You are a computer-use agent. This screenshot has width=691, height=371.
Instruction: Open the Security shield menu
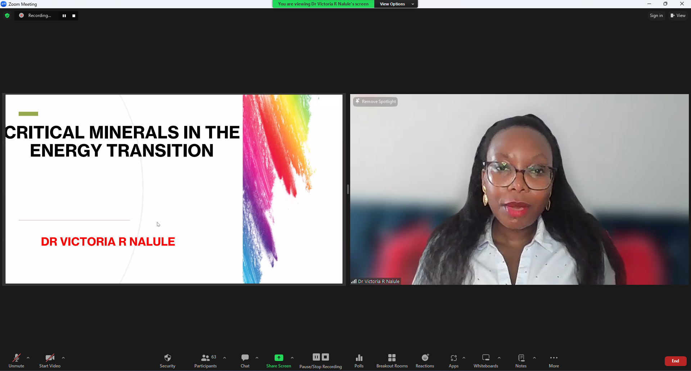click(x=167, y=361)
